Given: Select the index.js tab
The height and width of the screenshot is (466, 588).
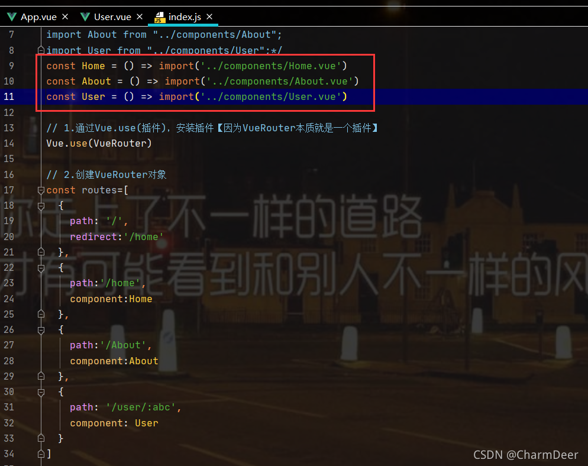Looking at the screenshot, I should (183, 17).
